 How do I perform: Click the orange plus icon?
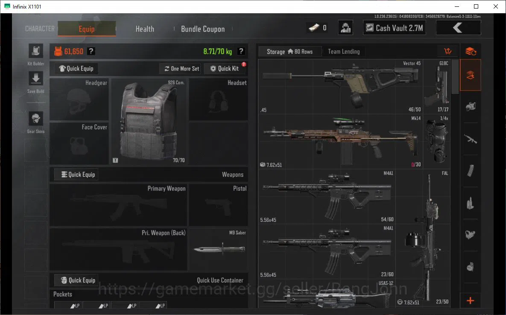pos(471,301)
